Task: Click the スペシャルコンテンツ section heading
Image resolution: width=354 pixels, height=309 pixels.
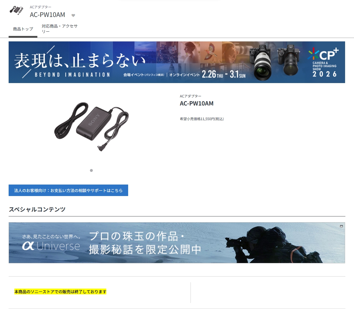Action: (37, 209)
